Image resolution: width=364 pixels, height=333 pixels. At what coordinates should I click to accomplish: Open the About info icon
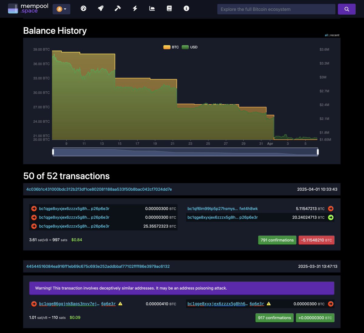(186, 8)
